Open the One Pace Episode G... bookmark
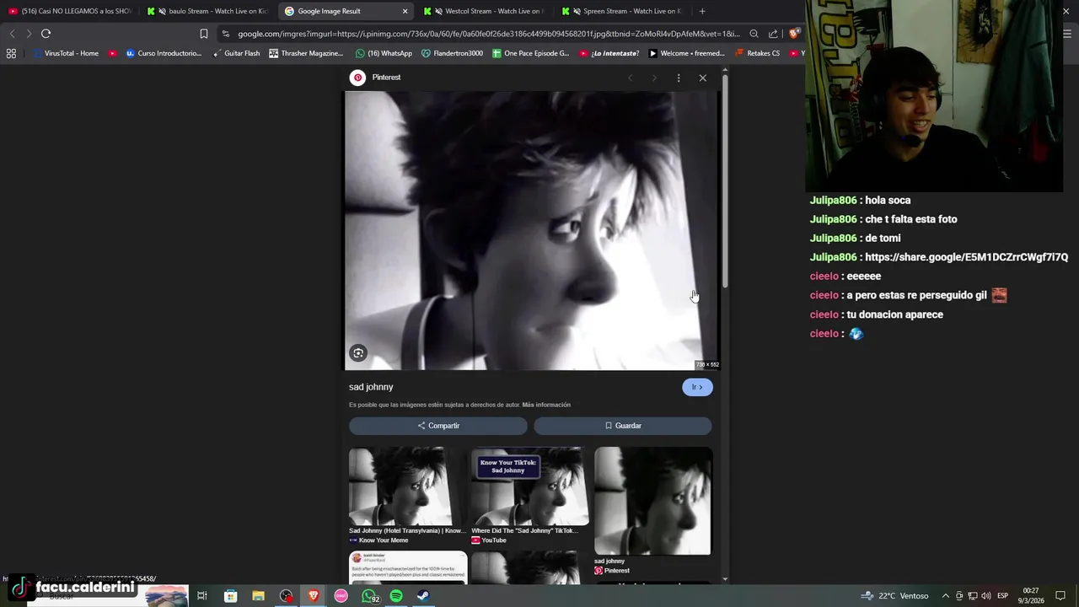1079x607 pixels. pyautogui.click(x=530, y=53)
